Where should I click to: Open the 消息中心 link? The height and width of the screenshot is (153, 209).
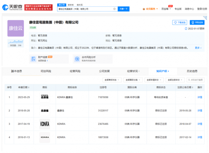pyautogui.click(x=189, y=9)
